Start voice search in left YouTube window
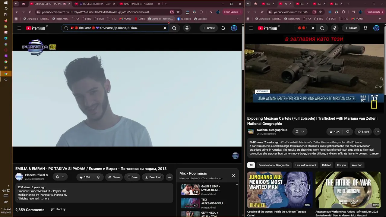The height and width of the screenshot is (217, 386). 187,28
